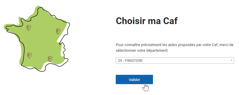
Task: Click the 'Pour connaître précisément' instruction line
Action: point(174,45)
